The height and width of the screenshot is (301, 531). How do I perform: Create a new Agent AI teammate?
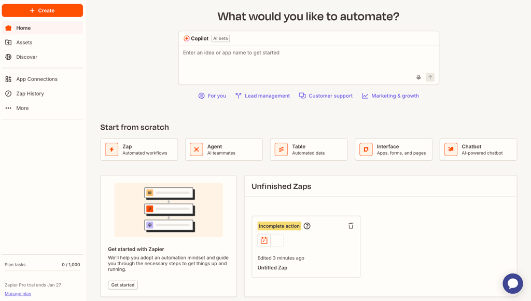(x=224, y=149)
